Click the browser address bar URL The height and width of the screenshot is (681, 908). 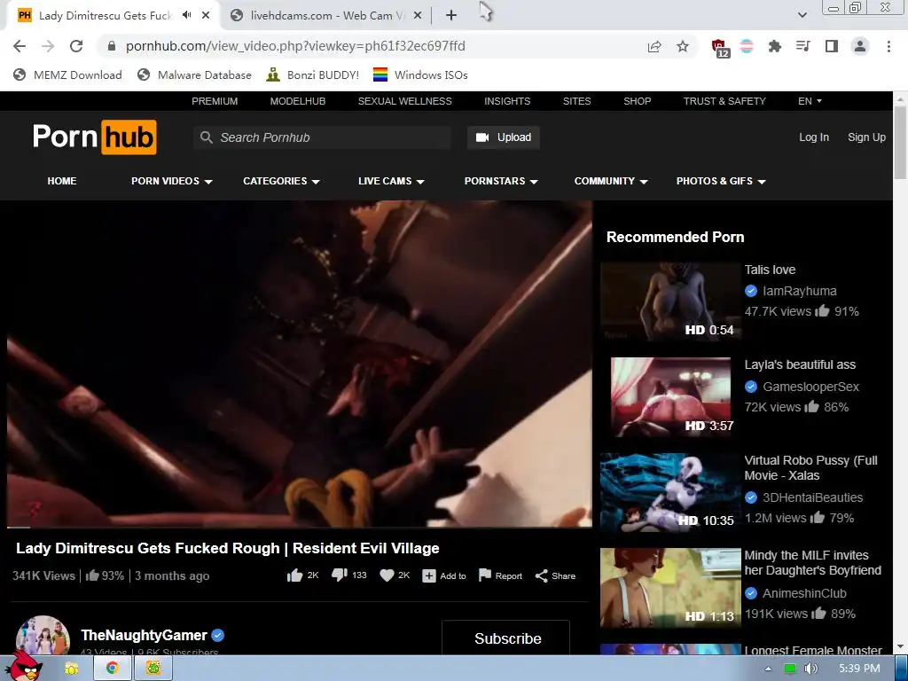(295, 46)
